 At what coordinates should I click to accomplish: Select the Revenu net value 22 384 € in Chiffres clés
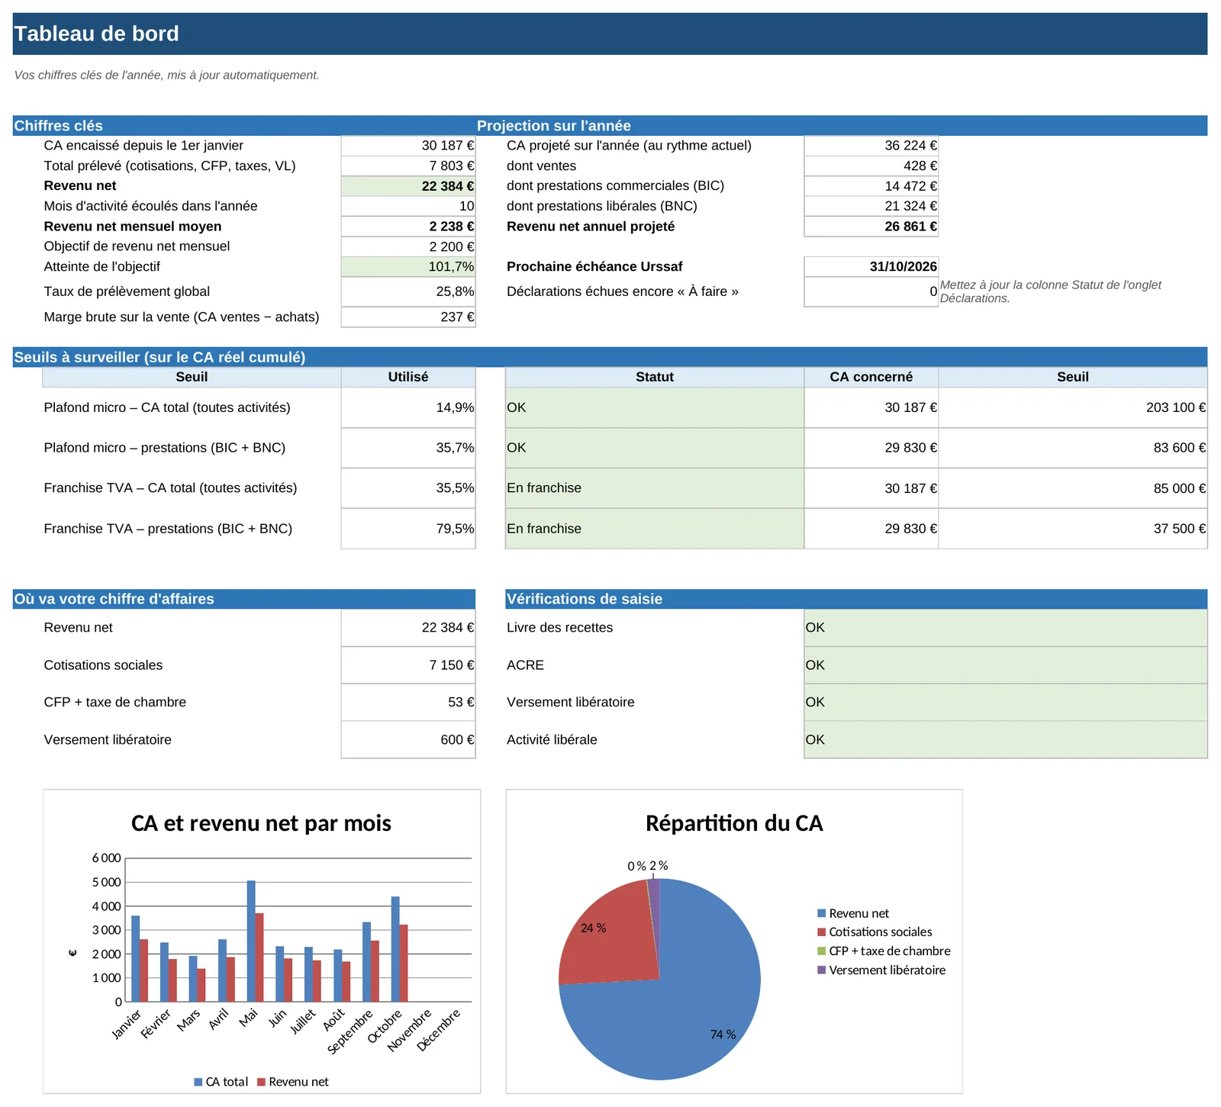click(x=408, y=186)
